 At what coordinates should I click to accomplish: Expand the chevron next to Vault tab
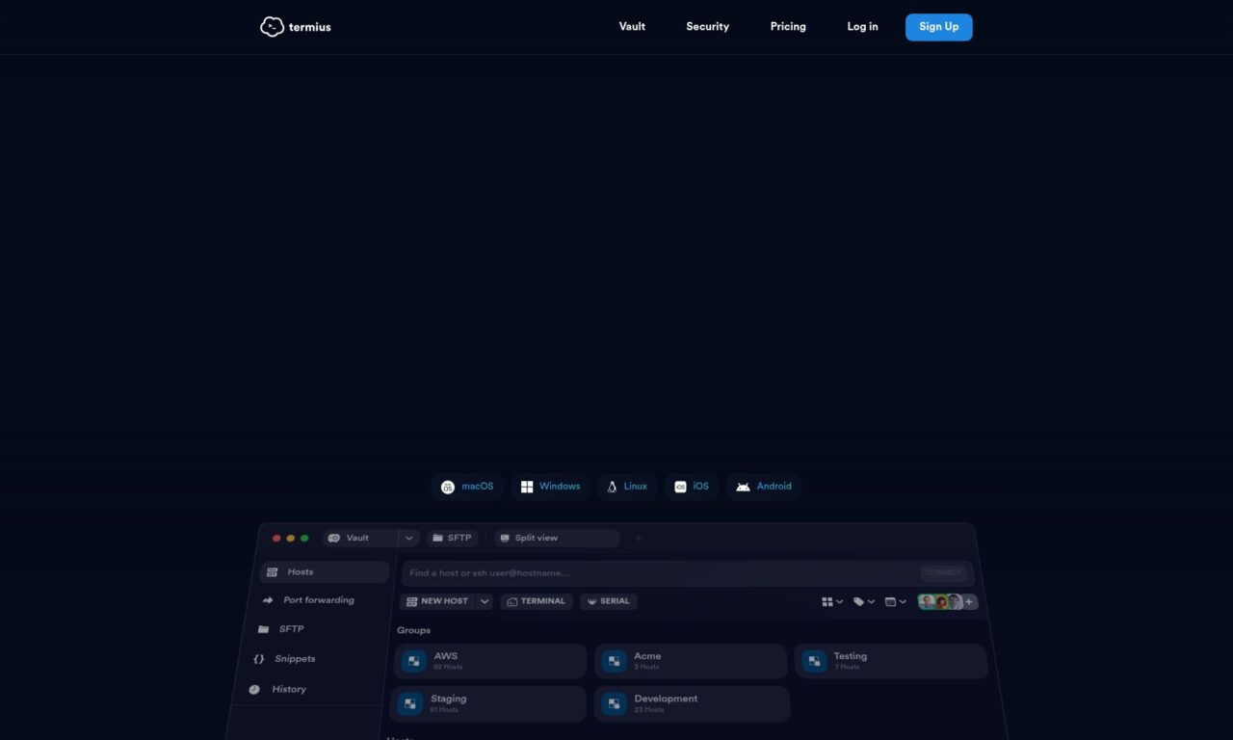(409, 538)
